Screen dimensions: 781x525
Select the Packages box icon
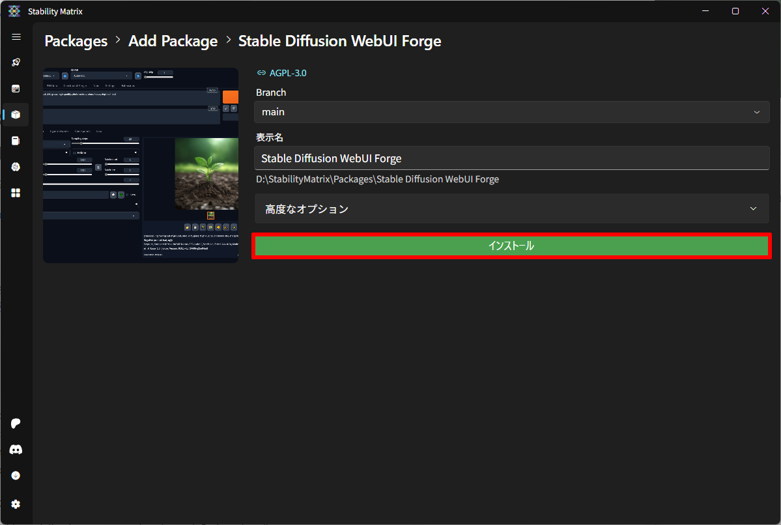[16, 115]
